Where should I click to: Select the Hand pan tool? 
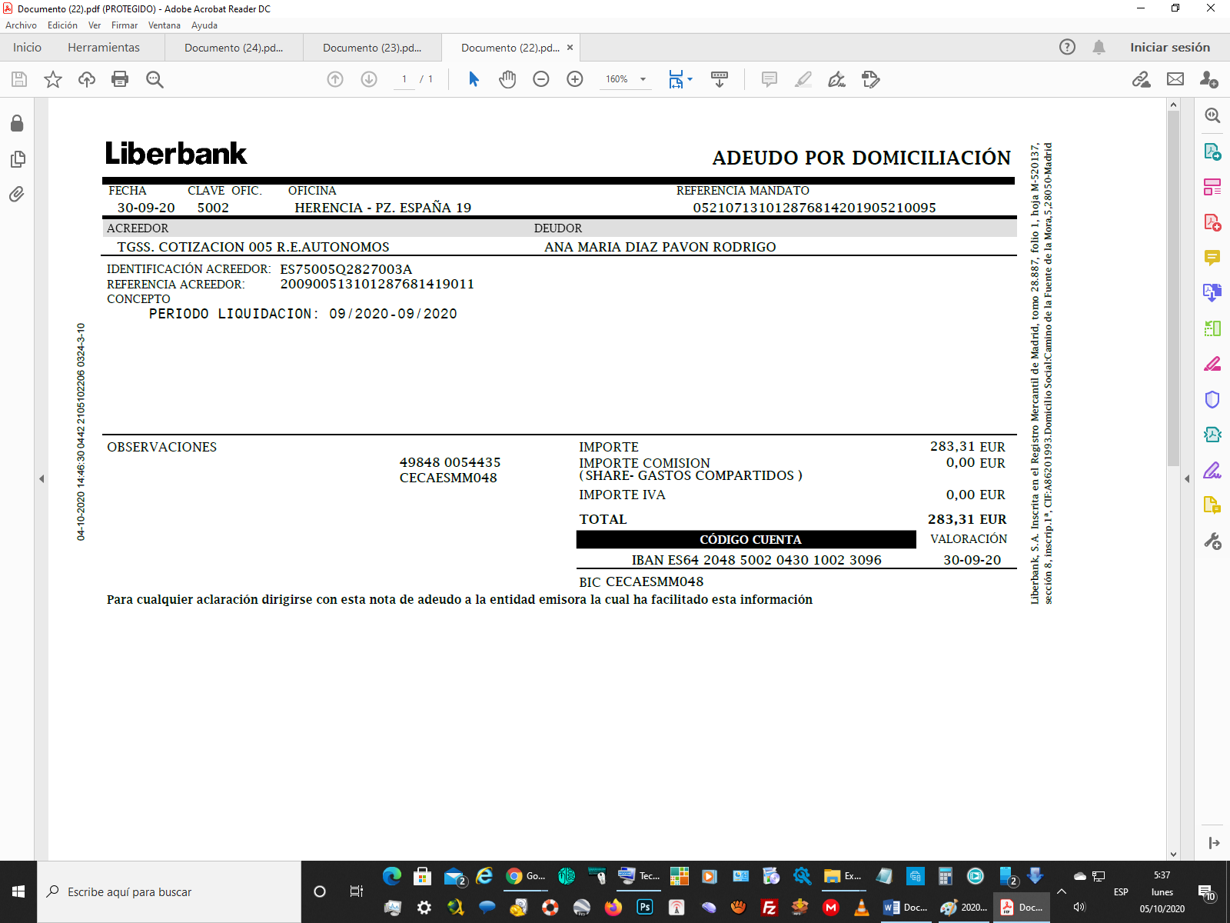tap(507, 79)
